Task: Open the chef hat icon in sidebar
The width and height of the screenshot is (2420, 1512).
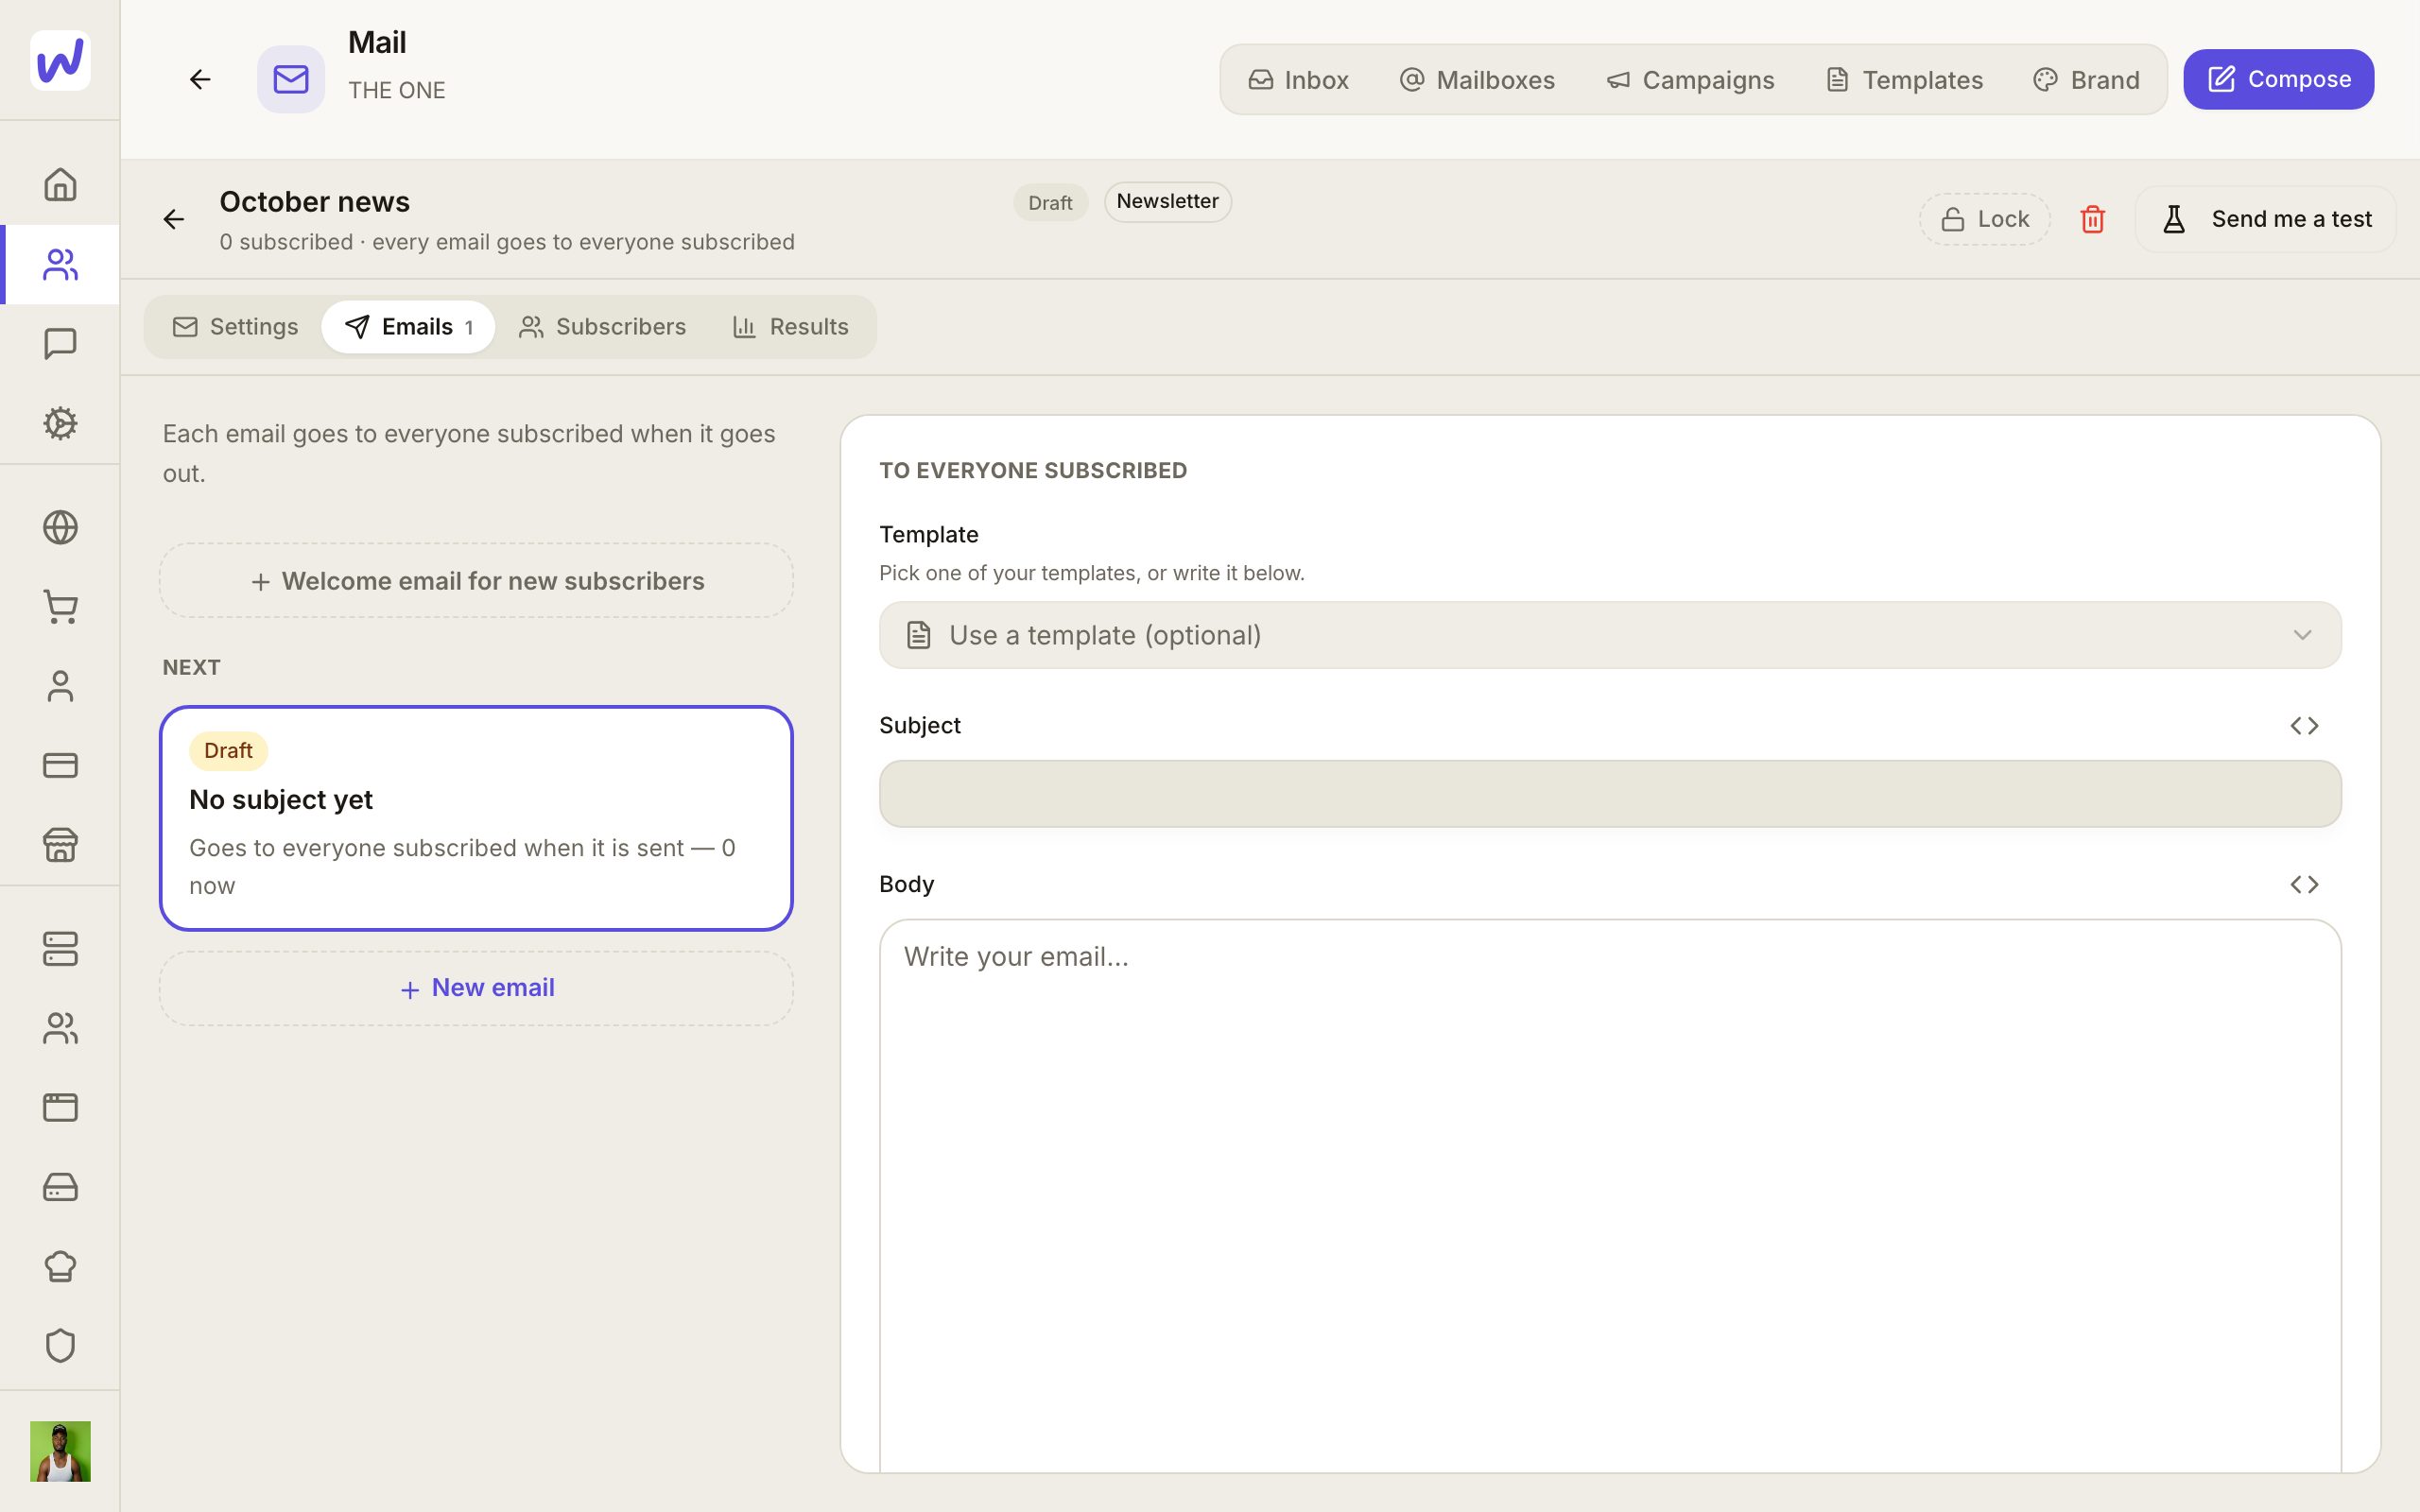Action: tap(60, 1266)
